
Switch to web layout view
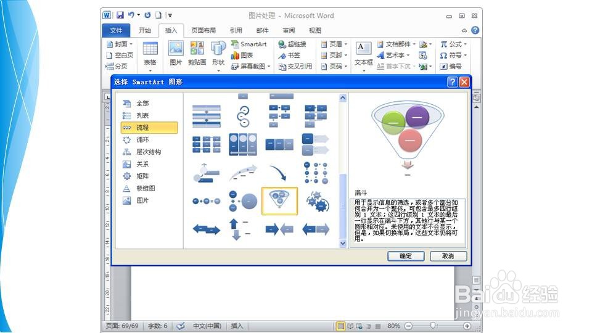point(360,326)
